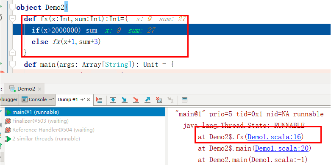Click the "main@1" prio=5 dump header line
This screenshot has height=165, width=331.
point(250,114)
